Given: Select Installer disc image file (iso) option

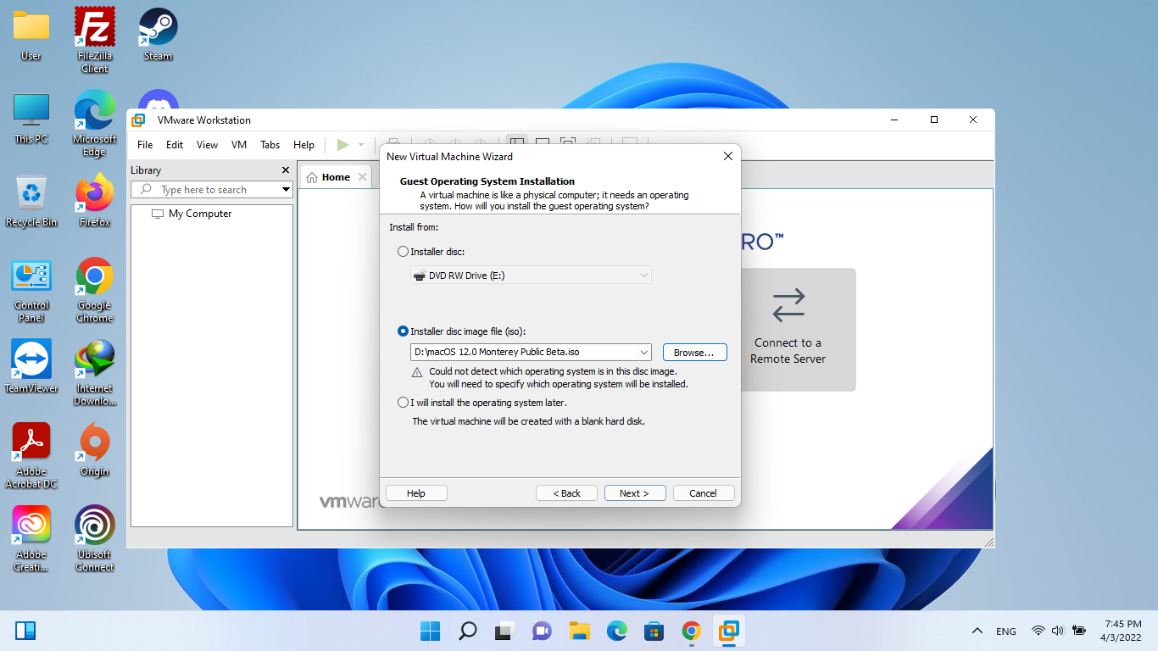Looking at the screenshot, I should (x=403, y=331).
